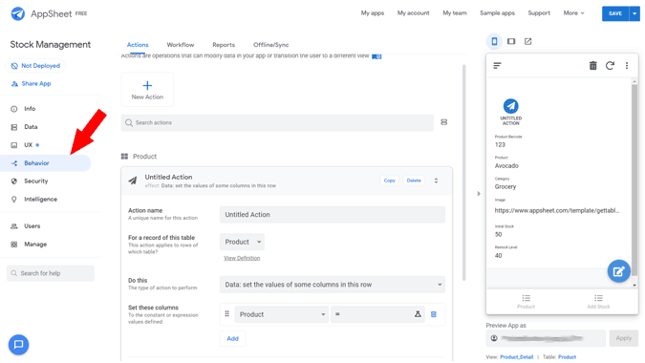Click the Untitled Action paper plane icon
The height and width of the screenshot is (363, 645).
(x=133, y=181)
